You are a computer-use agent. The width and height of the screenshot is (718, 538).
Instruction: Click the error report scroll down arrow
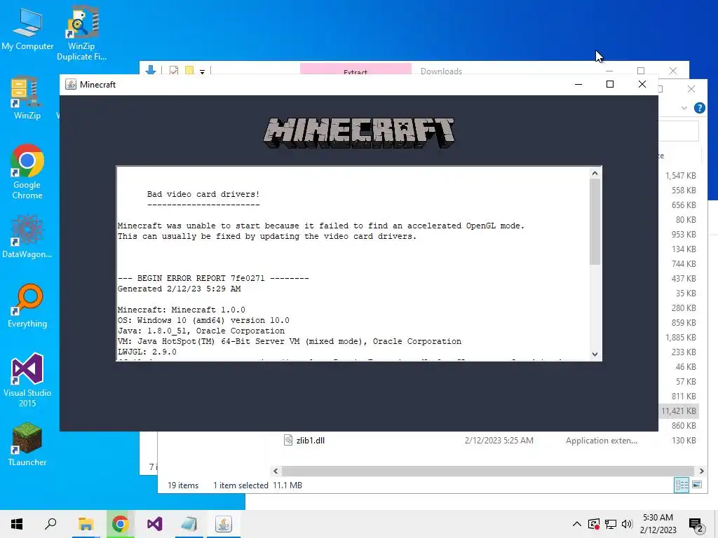(595, 354)
